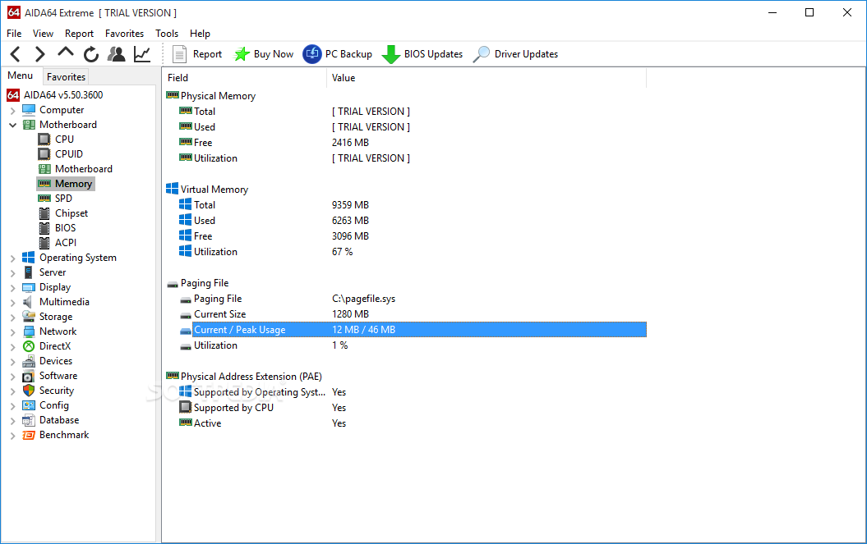Click the Multimedia speaker icon
This screenshot has width=867, height=544.
(28, 302)
